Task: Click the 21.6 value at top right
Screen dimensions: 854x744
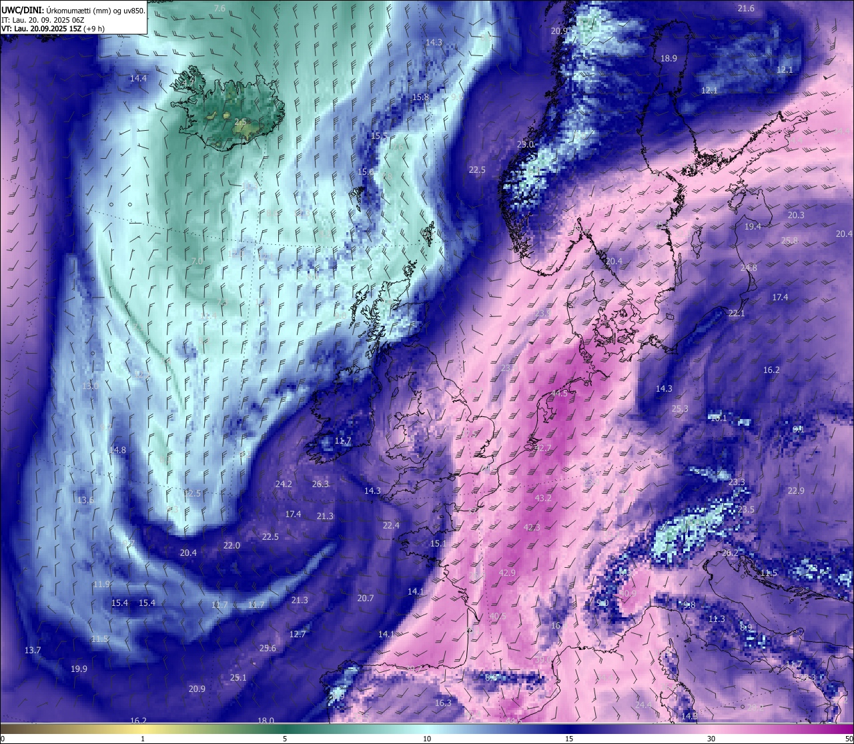Action: click(x=746, y=8)
